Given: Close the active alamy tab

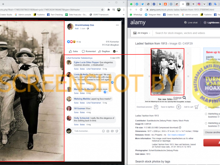Looking at the screenshot, I should coord(183,4).
